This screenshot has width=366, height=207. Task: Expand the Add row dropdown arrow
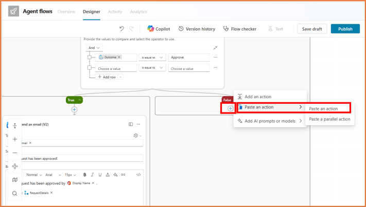pos(120,77)
